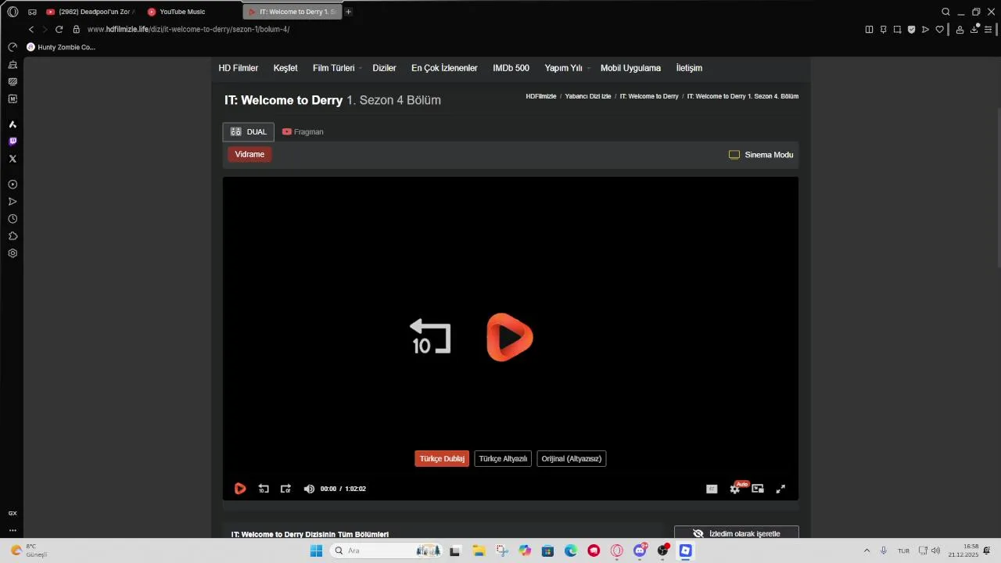Open Extensions cube icon in sidebar
Viewport: 1001px width, 563px height.
pos(13,236)
